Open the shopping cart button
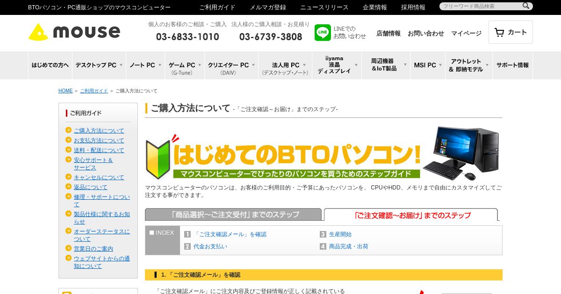Image resolution: width=561 pixels, height=294 pixels. pyautogui.click(x=511, y=32)
